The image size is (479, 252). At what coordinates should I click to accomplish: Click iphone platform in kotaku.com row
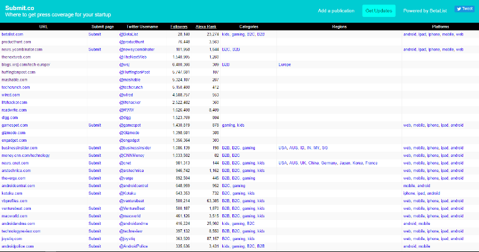(409, 193)
